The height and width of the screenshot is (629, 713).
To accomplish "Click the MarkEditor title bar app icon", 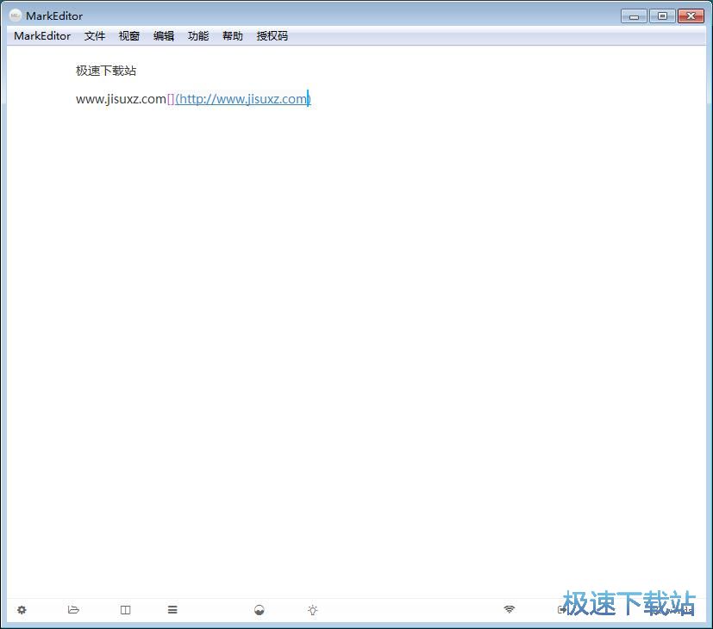I will (15, 16).
